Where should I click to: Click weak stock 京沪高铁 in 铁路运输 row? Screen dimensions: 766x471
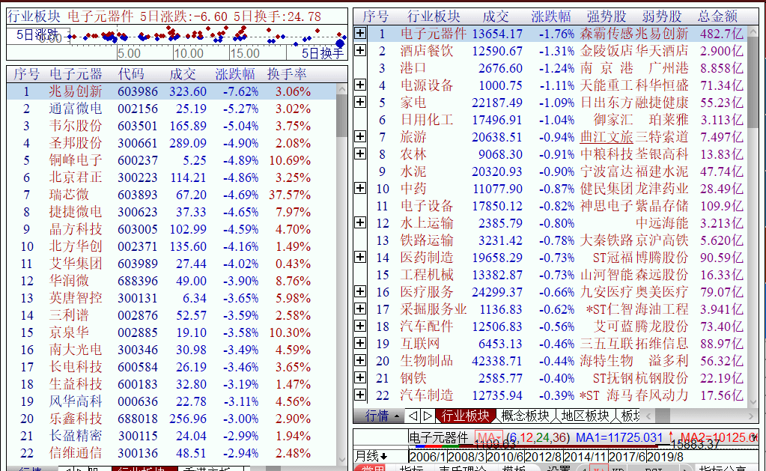pos(661,240)
